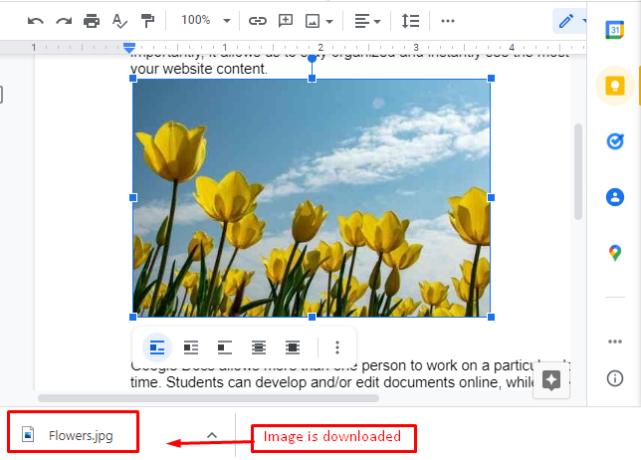The image size is (641, 460).
Task: Click the horizontal scrollbar
Action: click(208, 398)
